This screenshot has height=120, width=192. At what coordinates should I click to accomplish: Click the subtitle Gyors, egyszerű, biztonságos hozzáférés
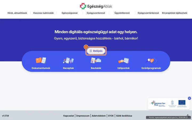tap(96, 38)
